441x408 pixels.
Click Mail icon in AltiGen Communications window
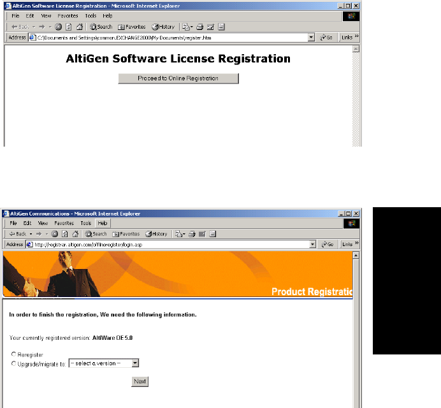coord(179,234)
